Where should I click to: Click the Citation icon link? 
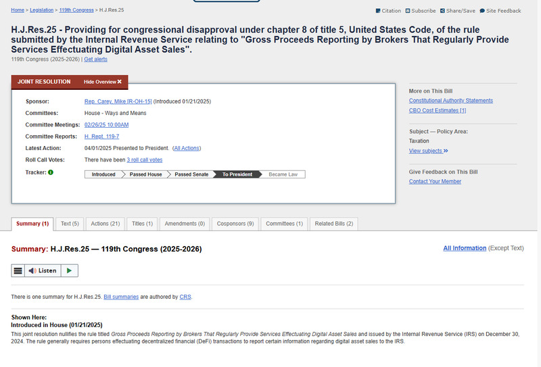click(388, 11)
